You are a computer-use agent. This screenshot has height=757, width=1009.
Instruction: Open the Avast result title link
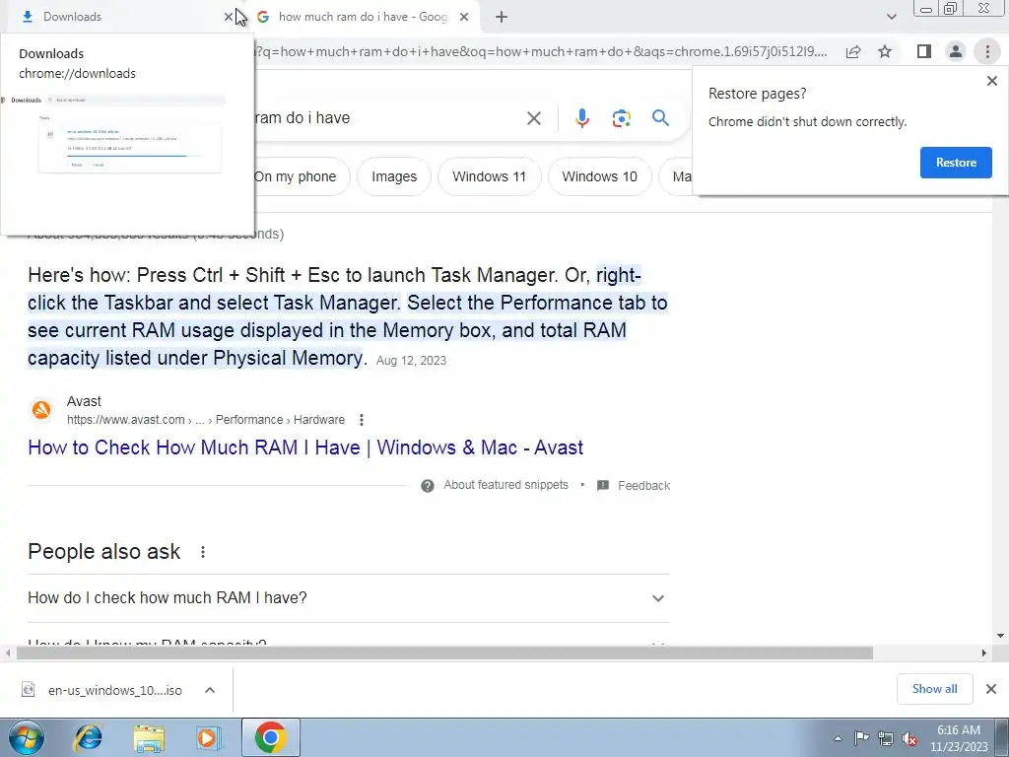(x=305, y=447)
